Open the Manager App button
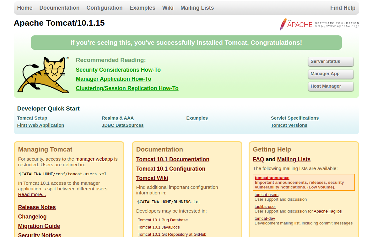The image size is (372, 237). pyautogui.click(x=331, y=74)
